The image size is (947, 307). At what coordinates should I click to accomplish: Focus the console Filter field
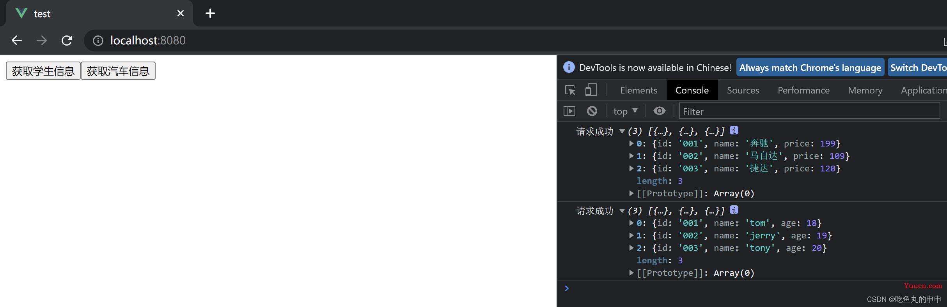809,111
